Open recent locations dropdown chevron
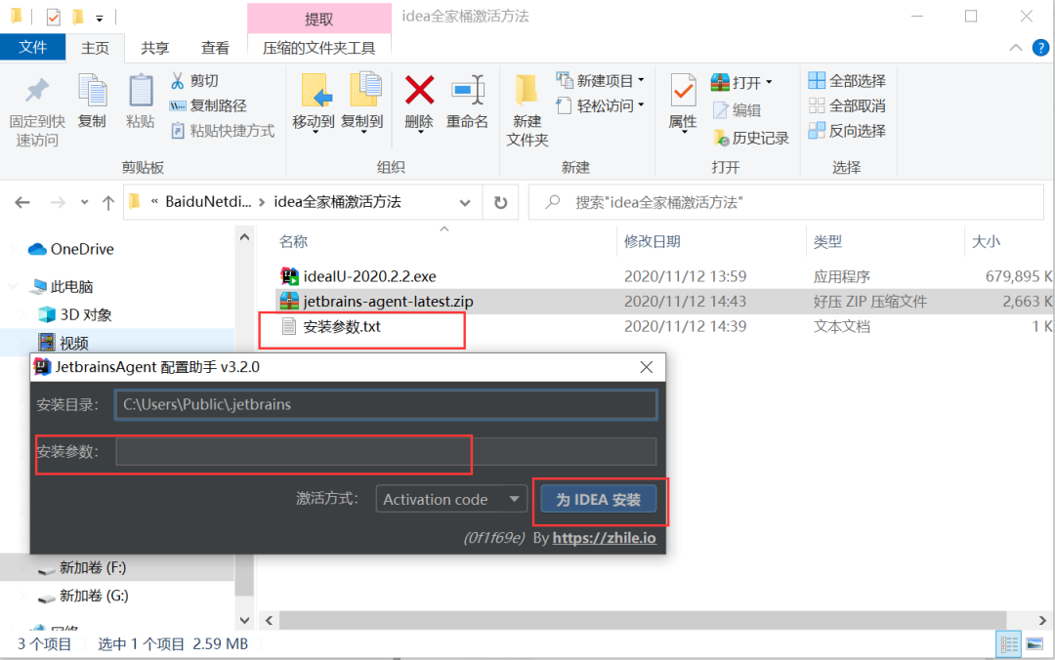The height and width of the screenshot is (660, 1055). tap(84, 202)
